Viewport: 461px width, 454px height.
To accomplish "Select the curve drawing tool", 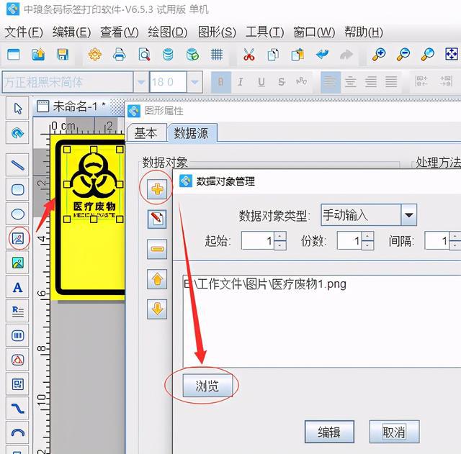I will coord(17,409).
